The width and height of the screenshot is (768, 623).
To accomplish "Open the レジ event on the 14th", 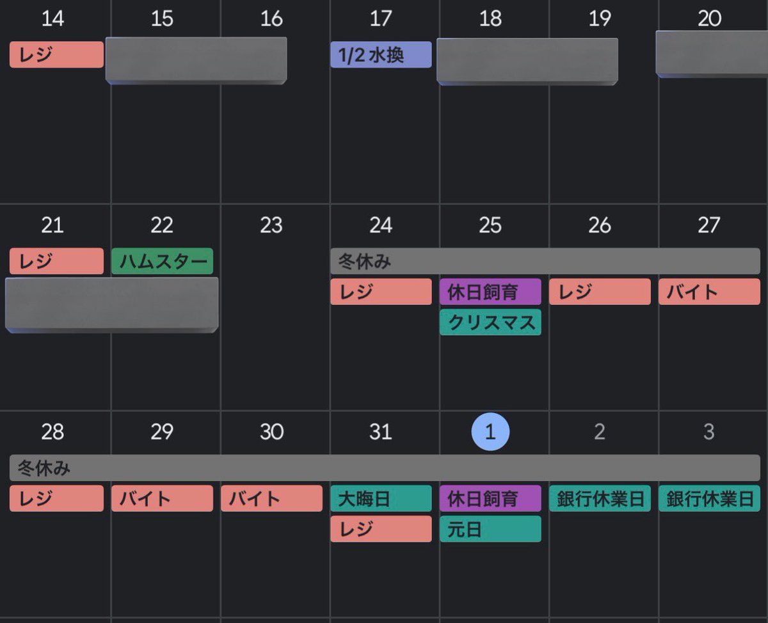I will pyautogui.click(x=56, y=54).
